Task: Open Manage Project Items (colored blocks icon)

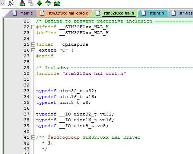Action: point(22,3)
